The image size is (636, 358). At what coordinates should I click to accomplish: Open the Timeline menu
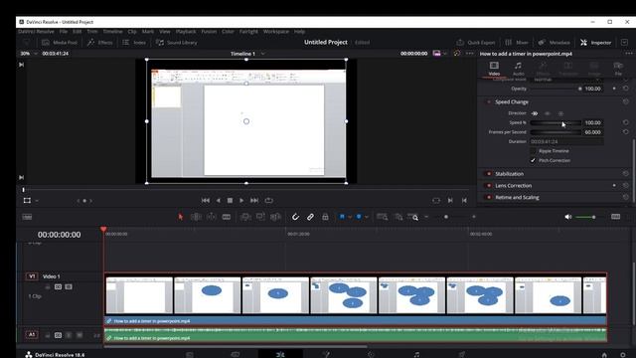pyautogui.click(x=112, y=31)
